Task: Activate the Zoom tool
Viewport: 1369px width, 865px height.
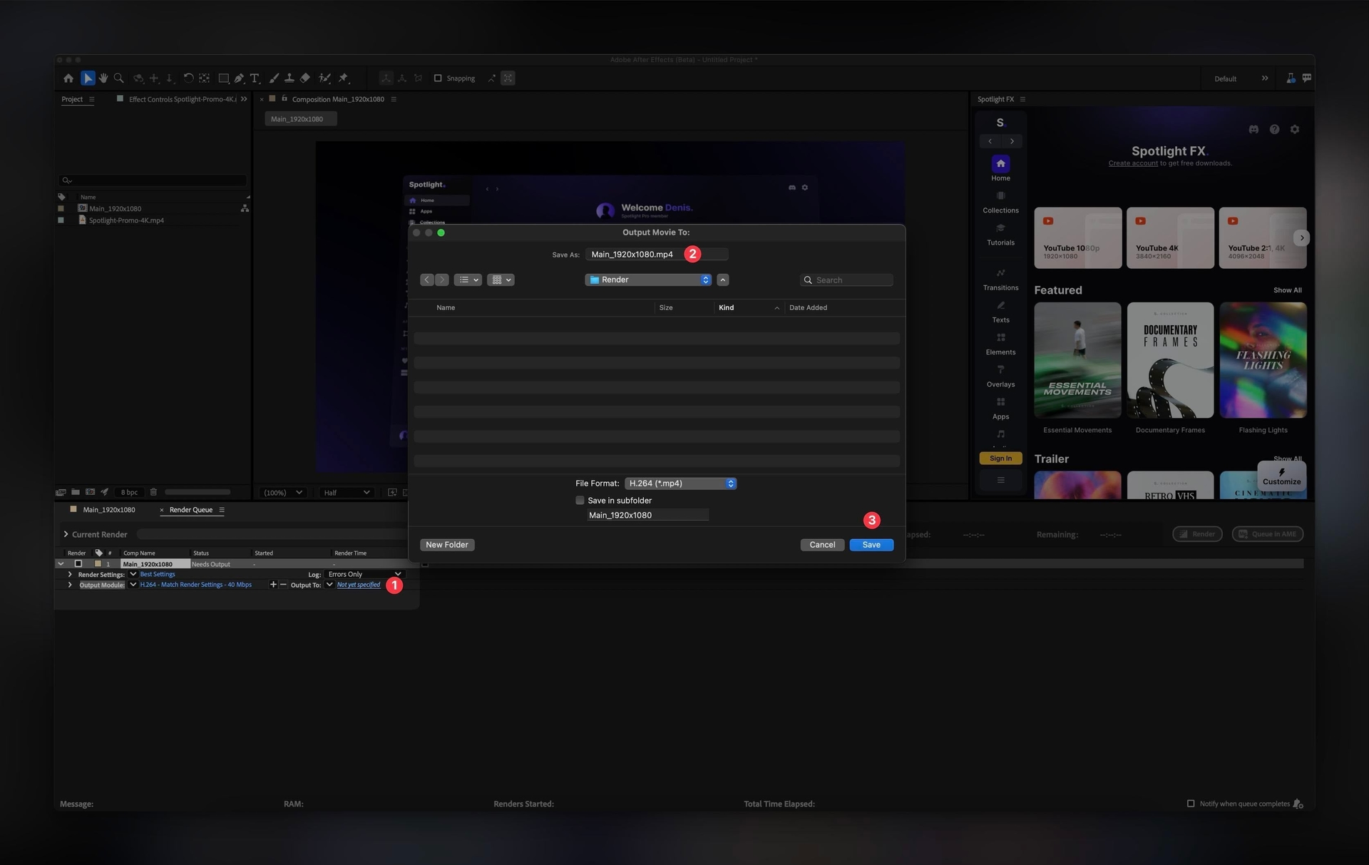Action: 118,78
